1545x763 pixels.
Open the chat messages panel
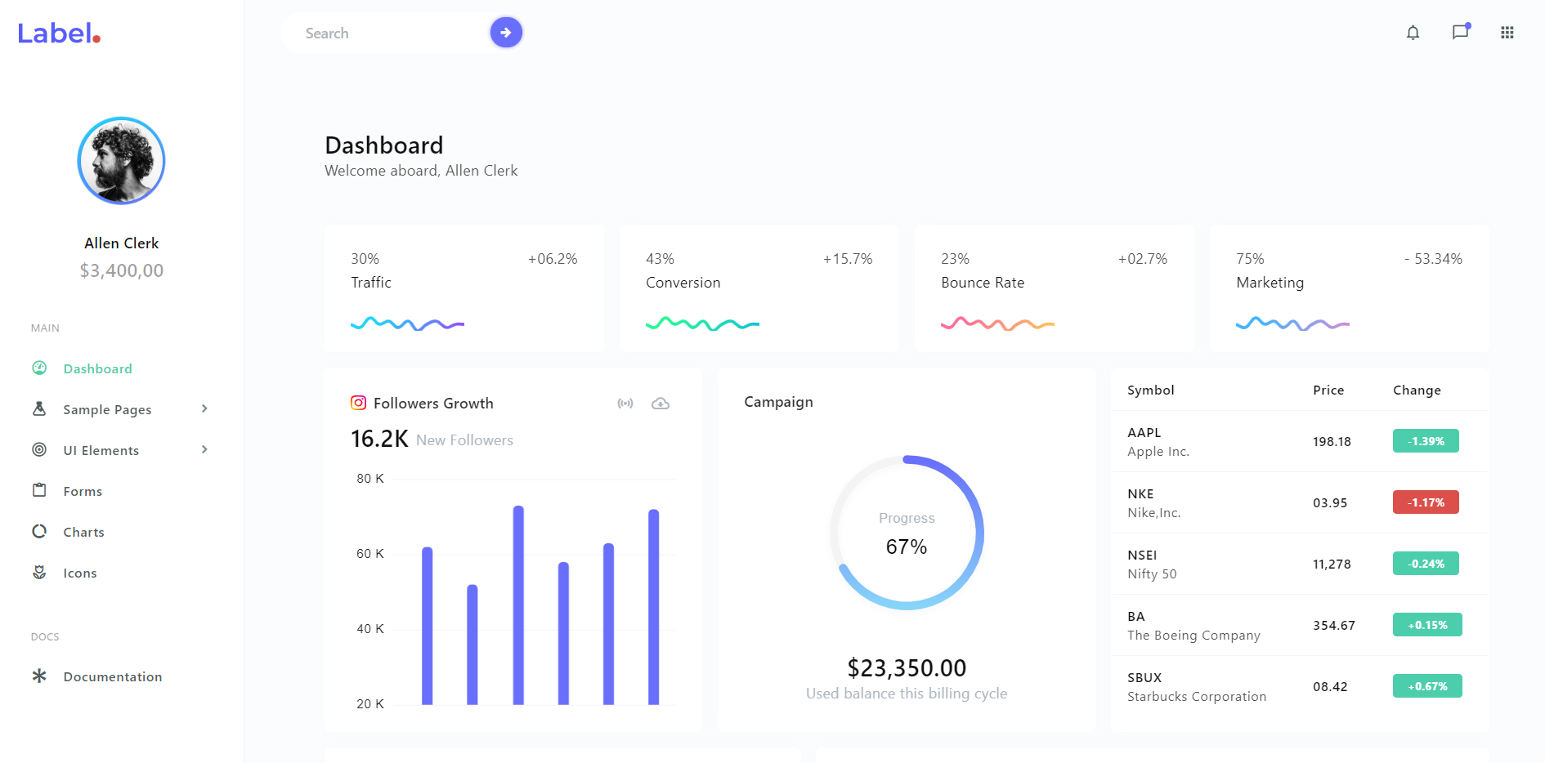[1460, 32]
